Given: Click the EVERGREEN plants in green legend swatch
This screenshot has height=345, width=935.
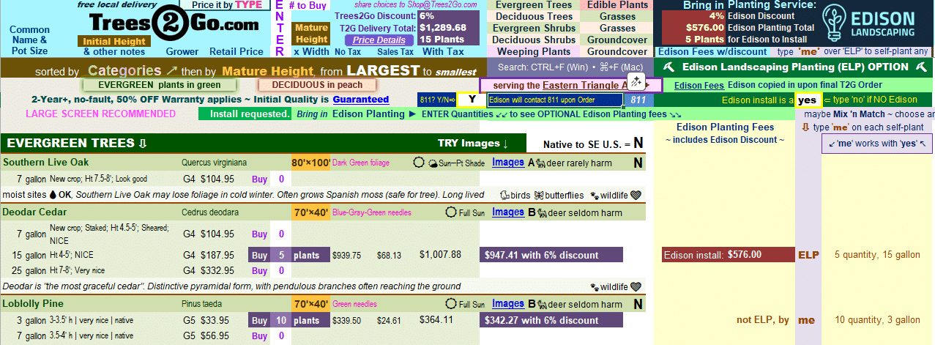Looking at the screenshot, I should (x=160, y=85).
